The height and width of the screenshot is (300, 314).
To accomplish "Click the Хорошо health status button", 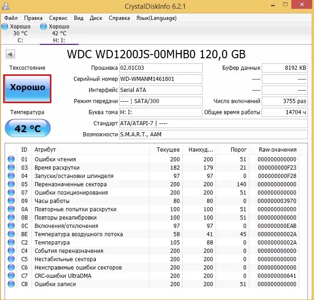I will pyautogui.click(x=27, y=89).
